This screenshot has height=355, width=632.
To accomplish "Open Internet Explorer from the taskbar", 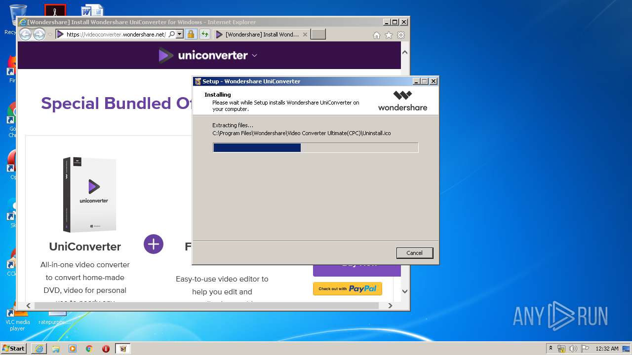I will click(x=39, y=349).
